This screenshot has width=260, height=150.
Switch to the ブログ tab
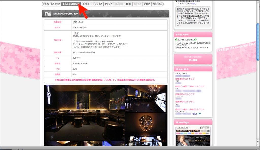[x=147, y=4]
